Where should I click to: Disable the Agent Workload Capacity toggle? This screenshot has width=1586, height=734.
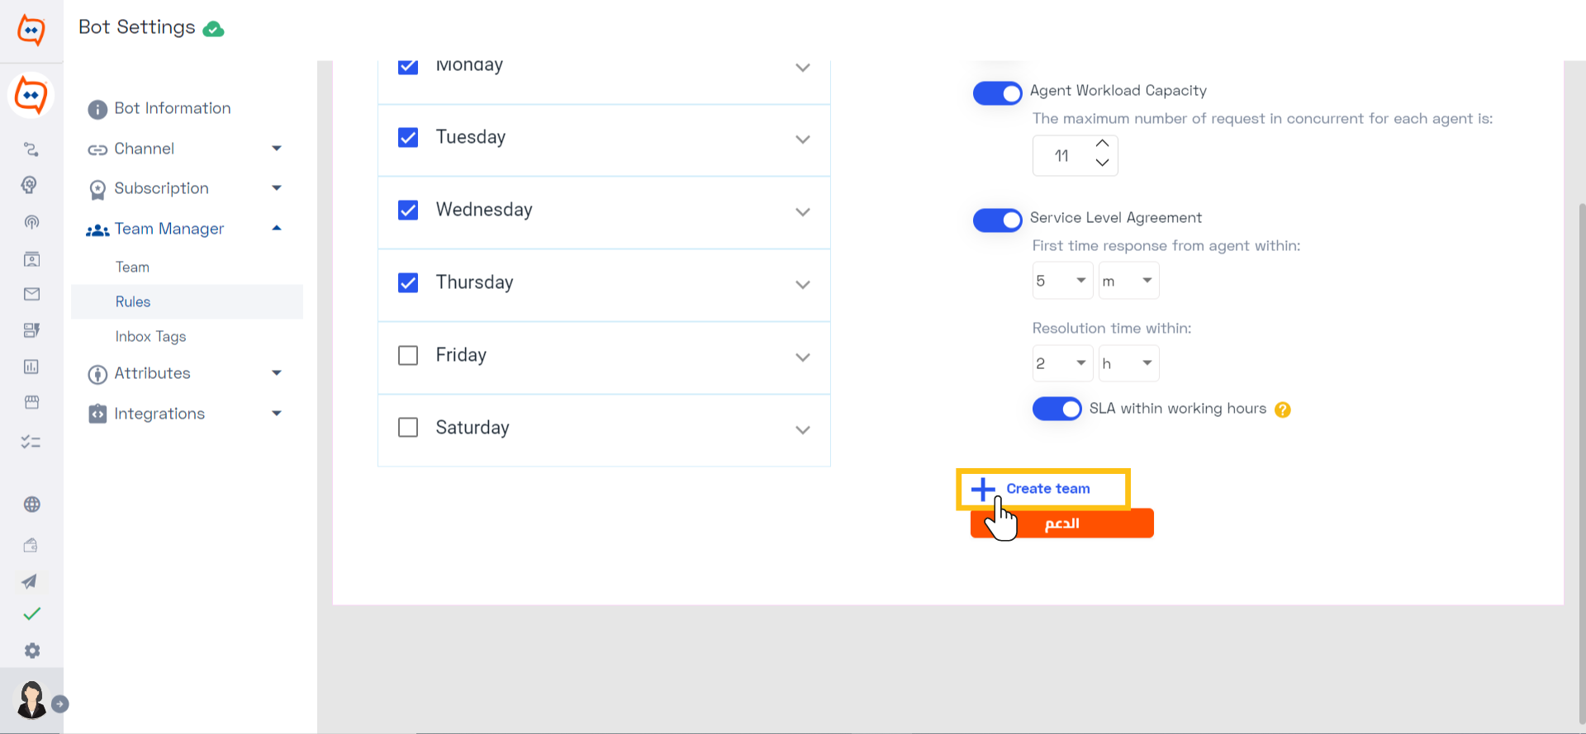[997, 93]
